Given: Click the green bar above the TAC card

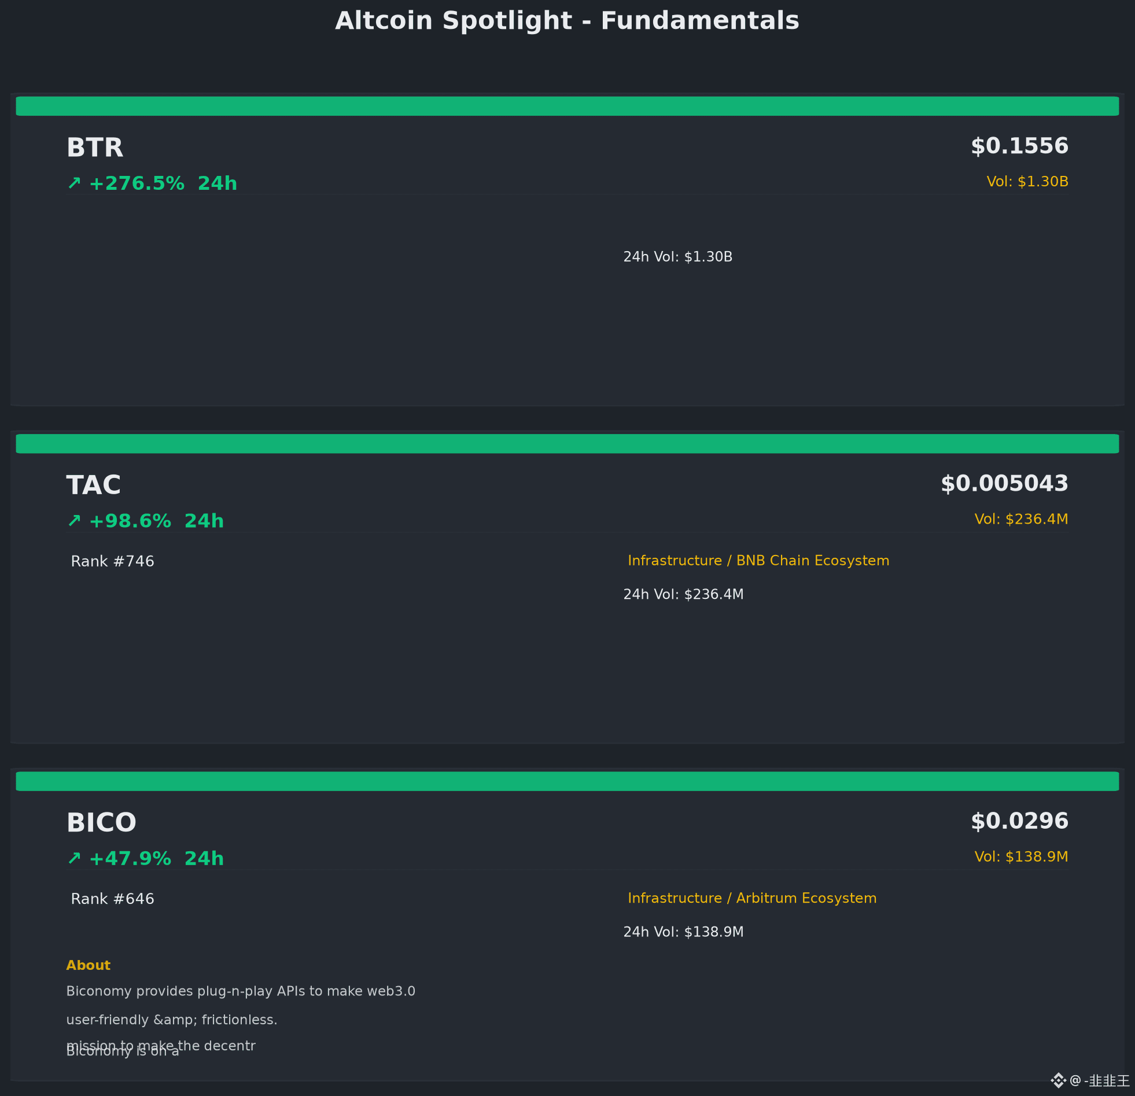Looking at the screenshot, I should [567, 444].
